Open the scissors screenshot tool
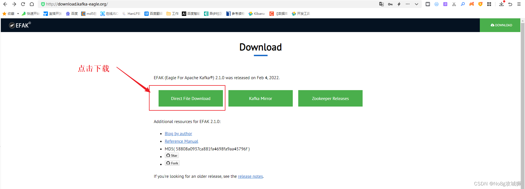This screenshot has height=189, width=525. point(454,4)
